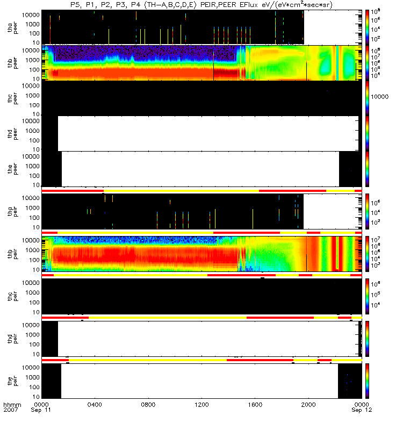Click the color bar beside thc peer panel
This screenshot has height=430, width=403.
(367, 98)
